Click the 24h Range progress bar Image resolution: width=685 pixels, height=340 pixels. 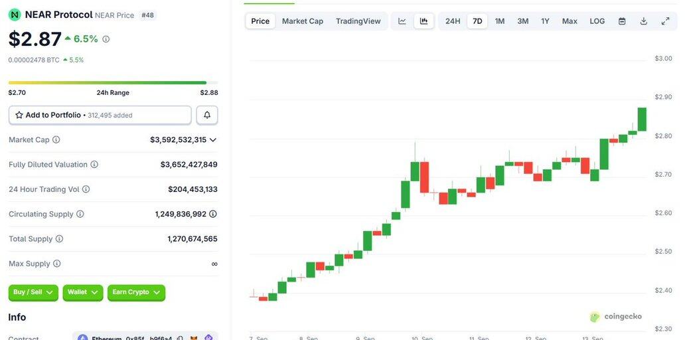point(108,83)
